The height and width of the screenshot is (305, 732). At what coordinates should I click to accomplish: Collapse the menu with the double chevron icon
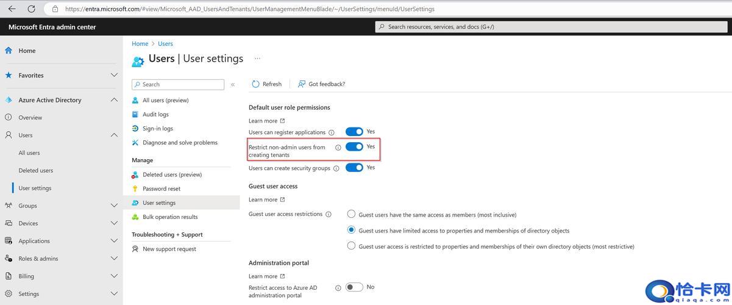[233, 85]
